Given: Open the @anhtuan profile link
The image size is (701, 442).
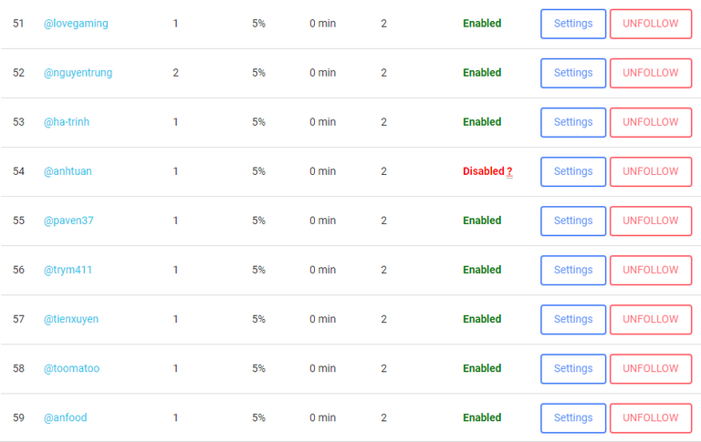Looking at the screenshot, I should 68,171.
